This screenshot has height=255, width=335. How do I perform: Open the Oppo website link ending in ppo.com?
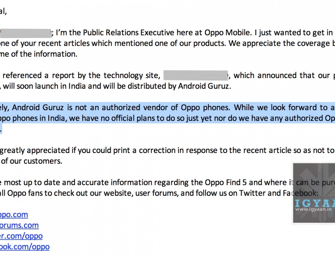[x=14, y=215]
